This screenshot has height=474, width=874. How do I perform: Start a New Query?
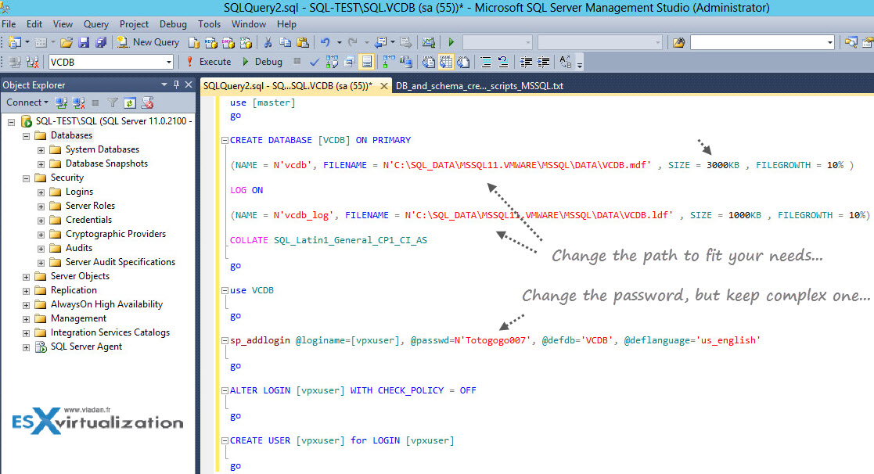148,42
